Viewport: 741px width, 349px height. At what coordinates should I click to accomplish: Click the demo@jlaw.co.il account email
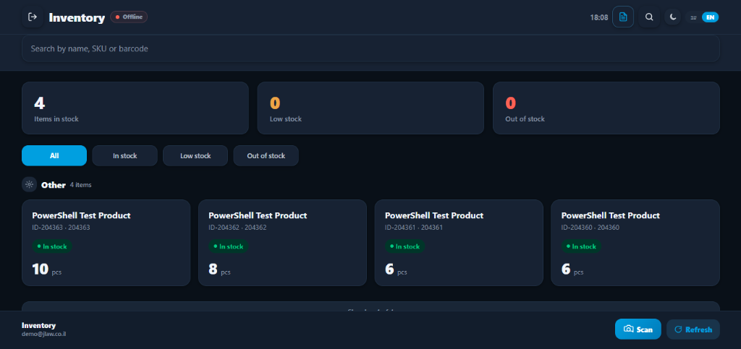coord(46,334)
